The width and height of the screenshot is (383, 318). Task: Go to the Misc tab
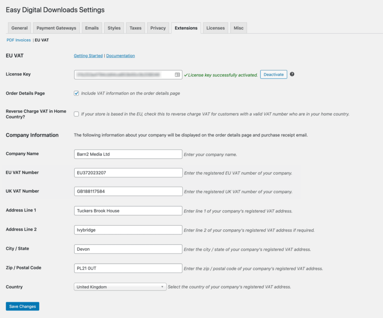click(x=238, y=28)
